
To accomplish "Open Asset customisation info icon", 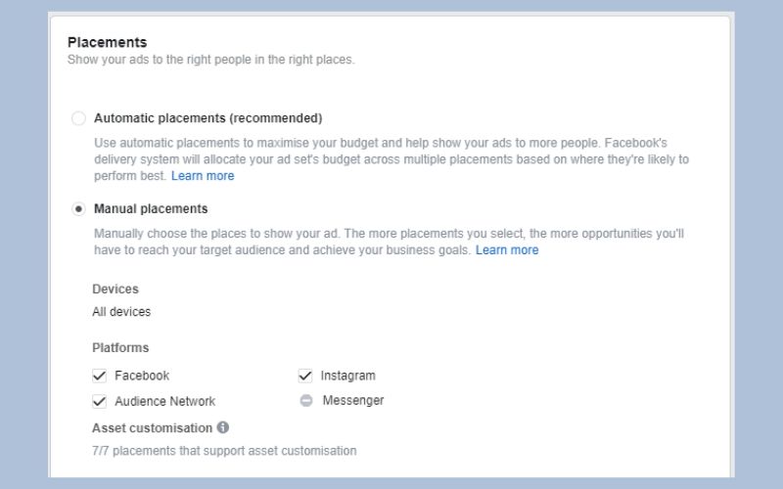I will click(223, 427).
